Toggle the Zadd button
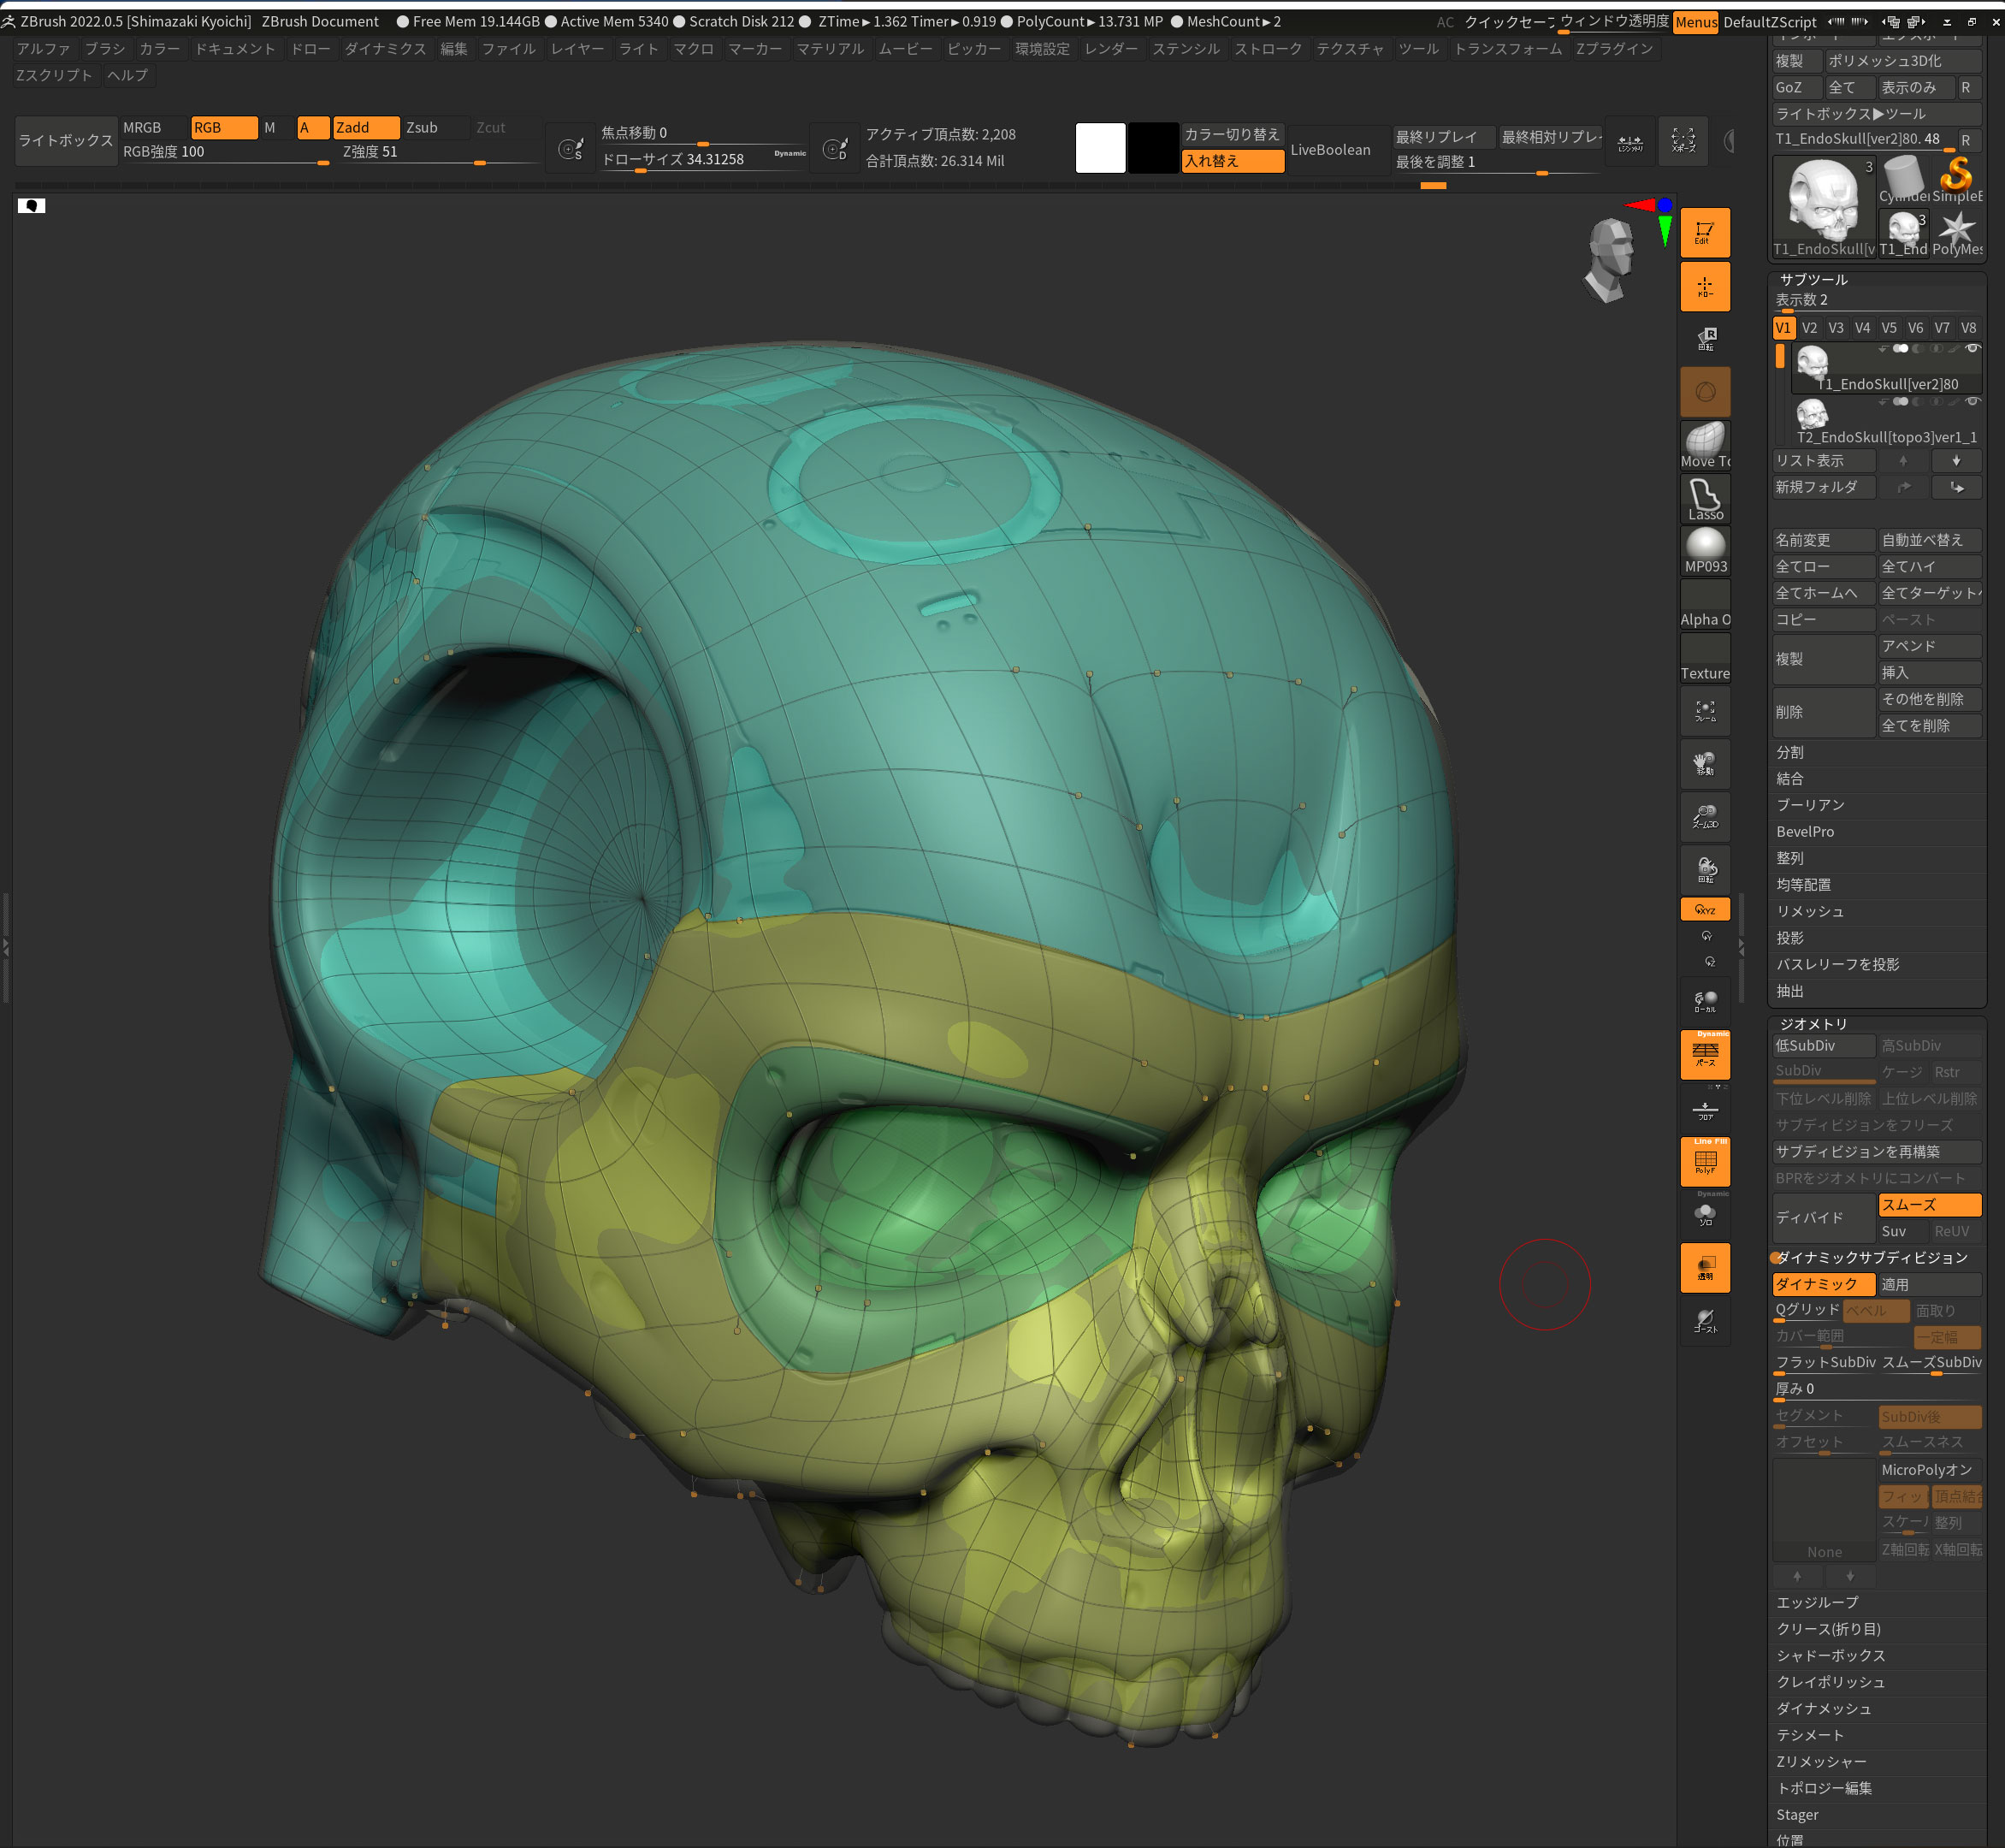Viewport: 2005px width, 1848px height. pos(366,128)
